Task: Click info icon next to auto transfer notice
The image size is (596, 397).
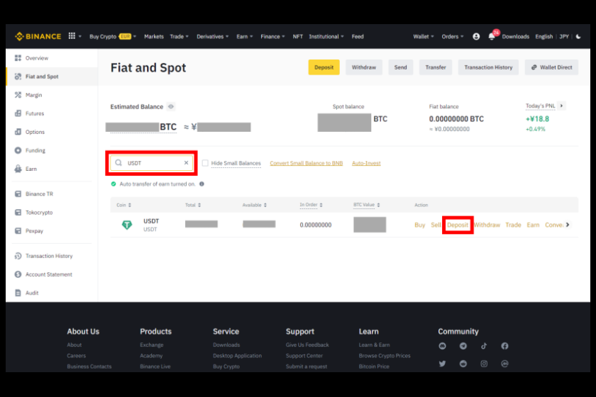Action: pyautogui.click(x=202, y=184)
